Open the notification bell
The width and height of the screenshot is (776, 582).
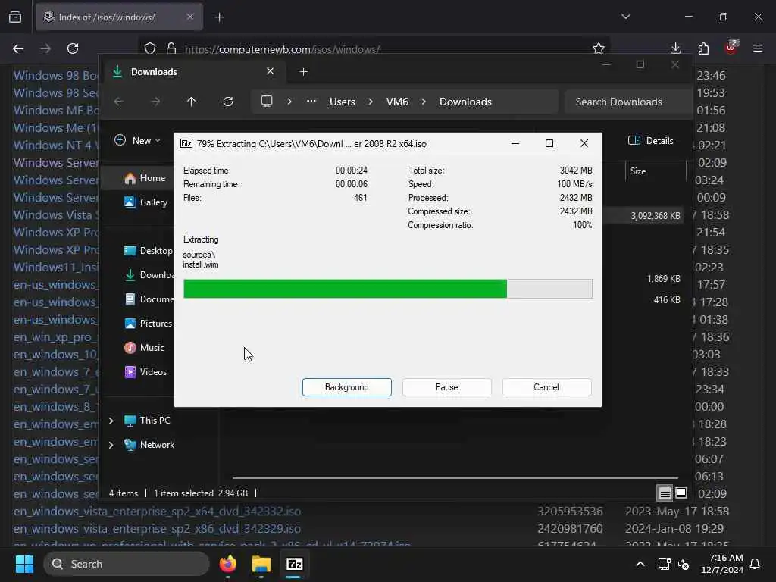(756, 564)
